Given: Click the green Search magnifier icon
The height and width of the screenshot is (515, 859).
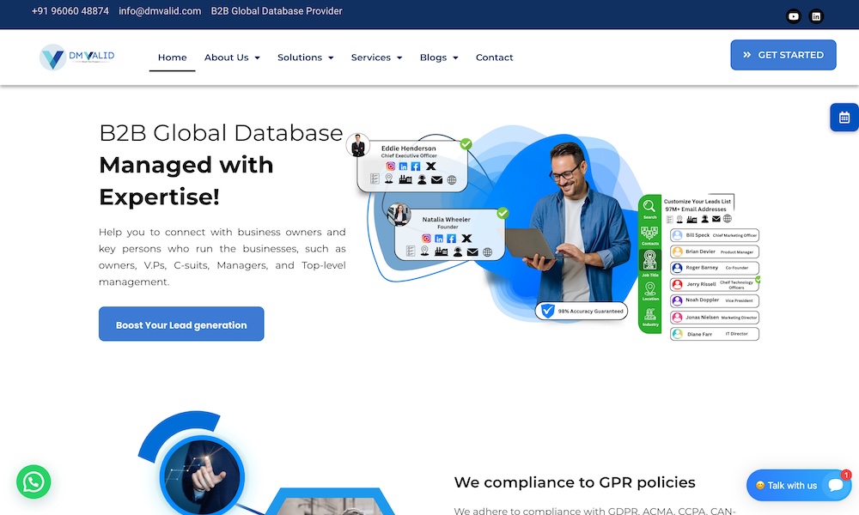Looking at the screenshot, I should coord(649,207).
